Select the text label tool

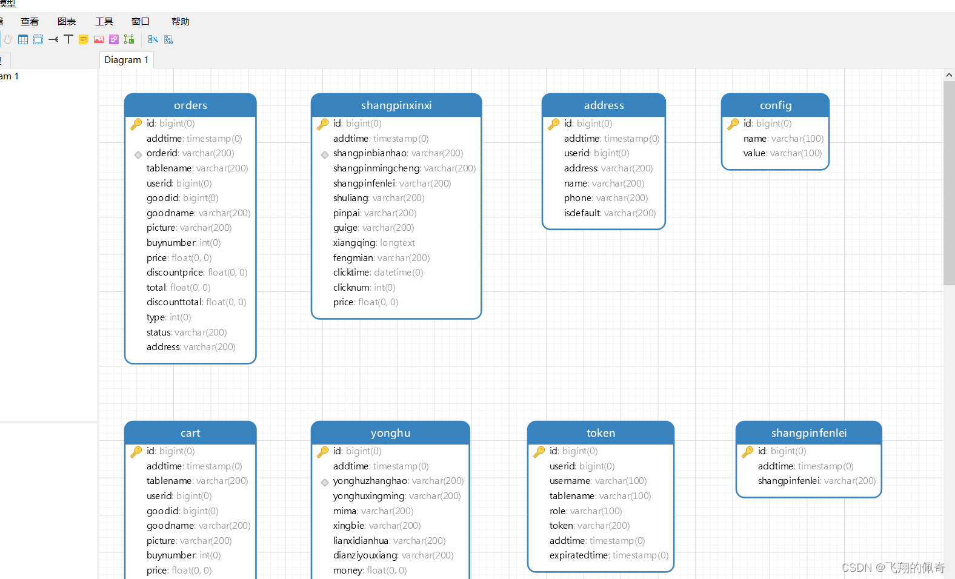click(68, 39)
